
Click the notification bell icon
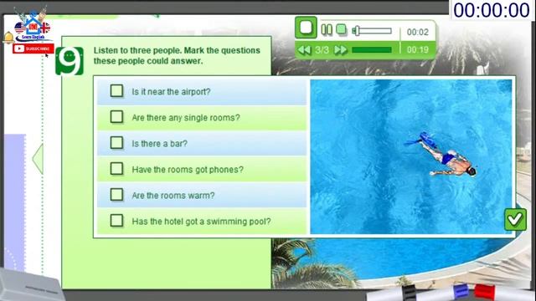pyautogui.click(x=8, y=37)
